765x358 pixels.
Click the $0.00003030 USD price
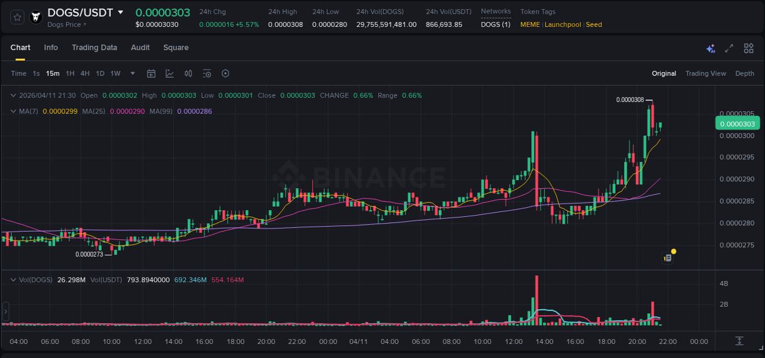157,24
